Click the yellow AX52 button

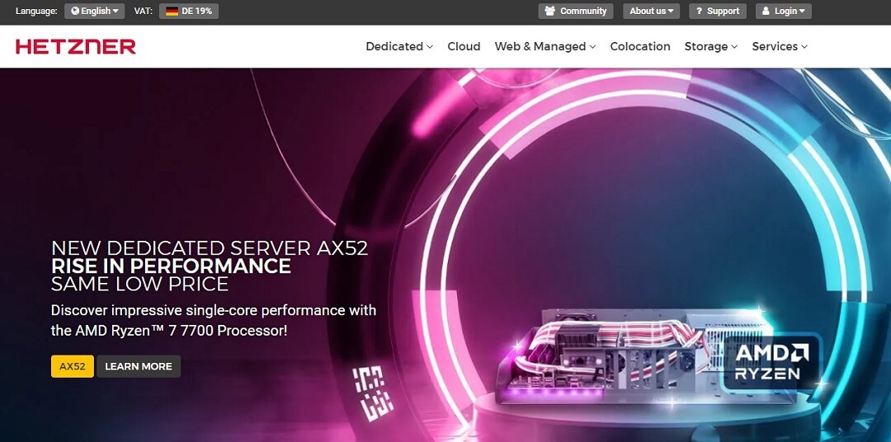[x=72, y=366]
